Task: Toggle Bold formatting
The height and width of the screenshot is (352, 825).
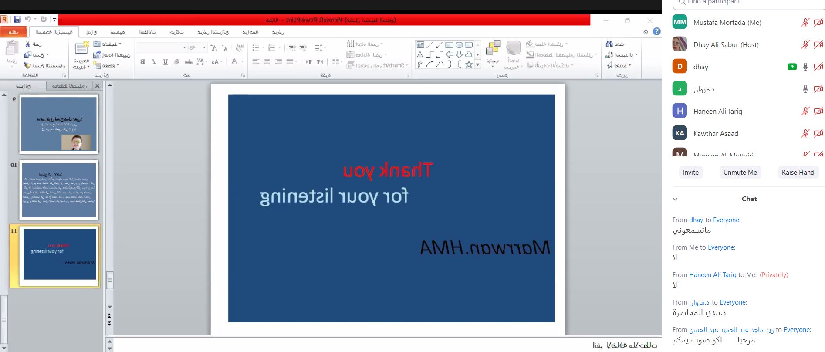Action: pos(142,62)
